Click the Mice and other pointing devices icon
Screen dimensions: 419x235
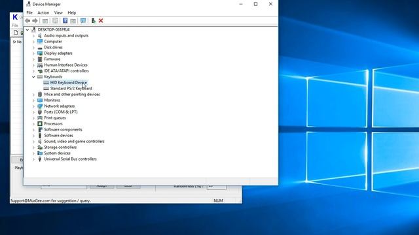point(40,94)
